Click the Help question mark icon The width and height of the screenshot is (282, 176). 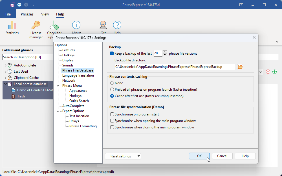tap(117, 25)
